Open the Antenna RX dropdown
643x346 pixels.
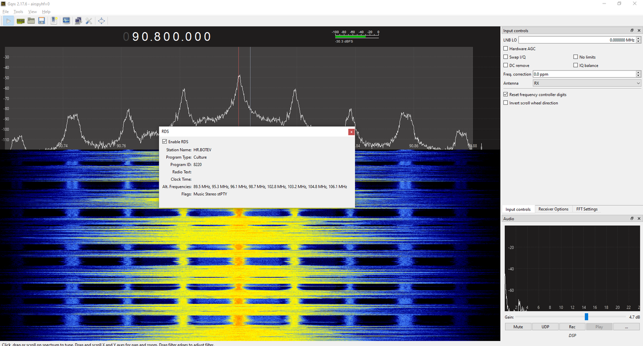coord(587,83)
